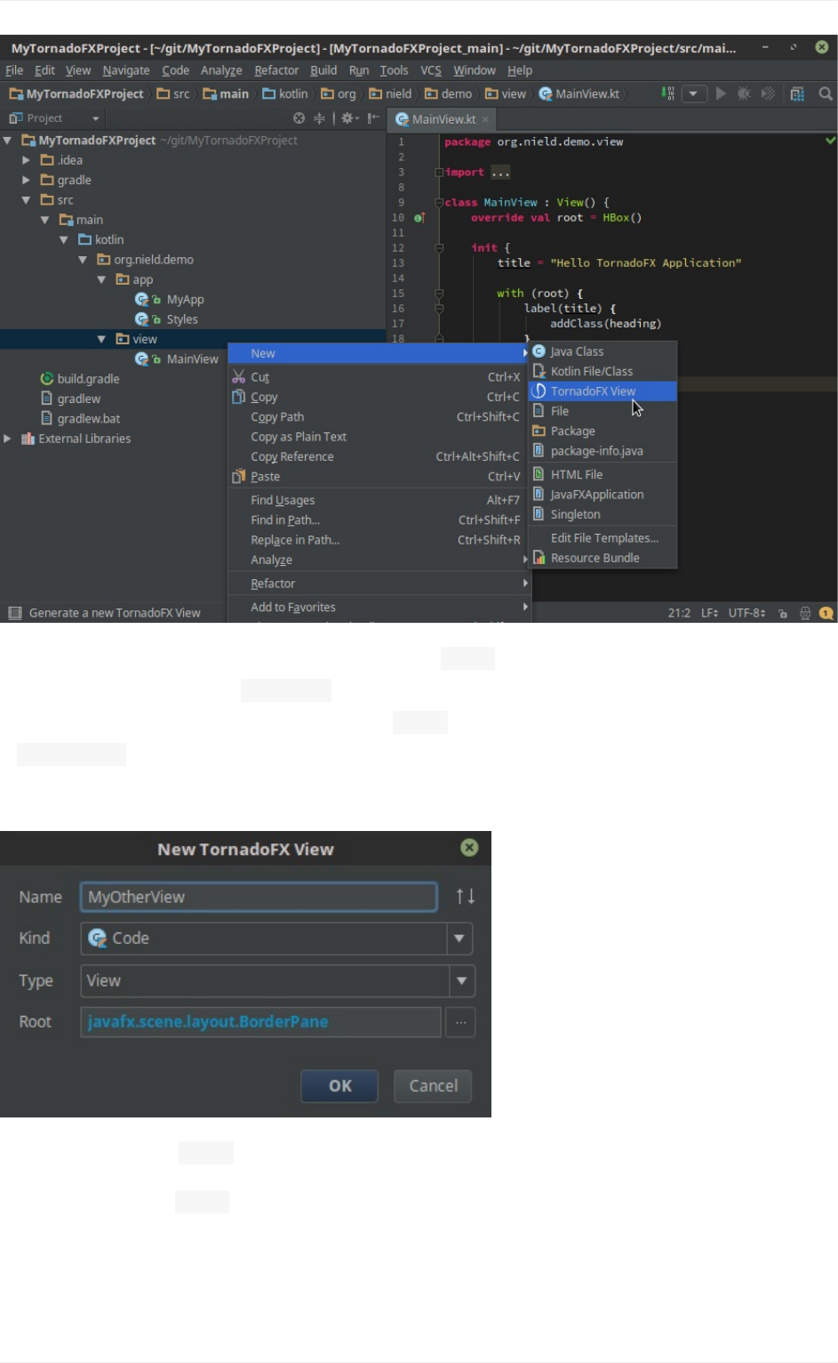Click the Debug bug icon

(x=744, y=93)
